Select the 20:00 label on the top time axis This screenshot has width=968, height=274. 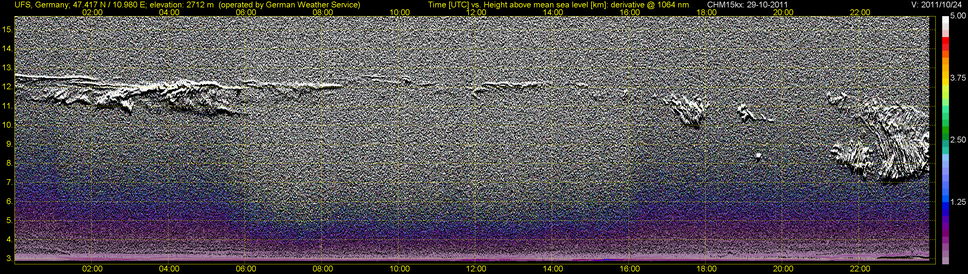783,12
